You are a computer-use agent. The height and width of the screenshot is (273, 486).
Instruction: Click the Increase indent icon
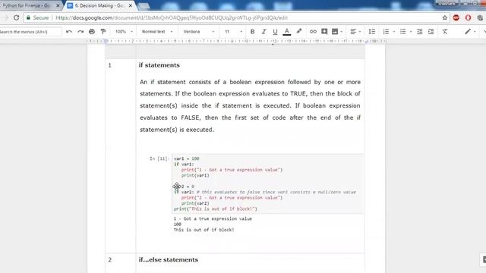pyautogui.click(x=431, y=32)
